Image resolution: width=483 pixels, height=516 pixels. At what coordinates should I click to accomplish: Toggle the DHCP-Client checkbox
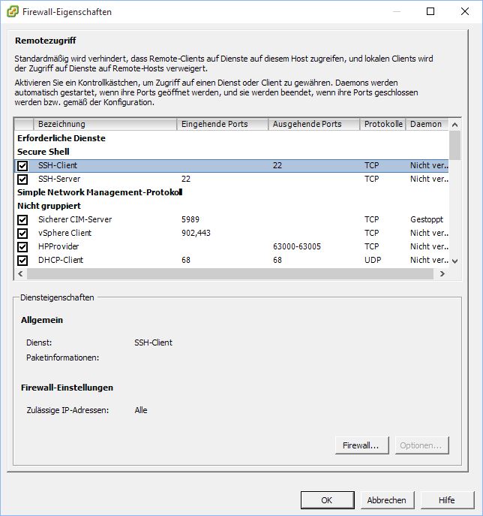[22, 260]
